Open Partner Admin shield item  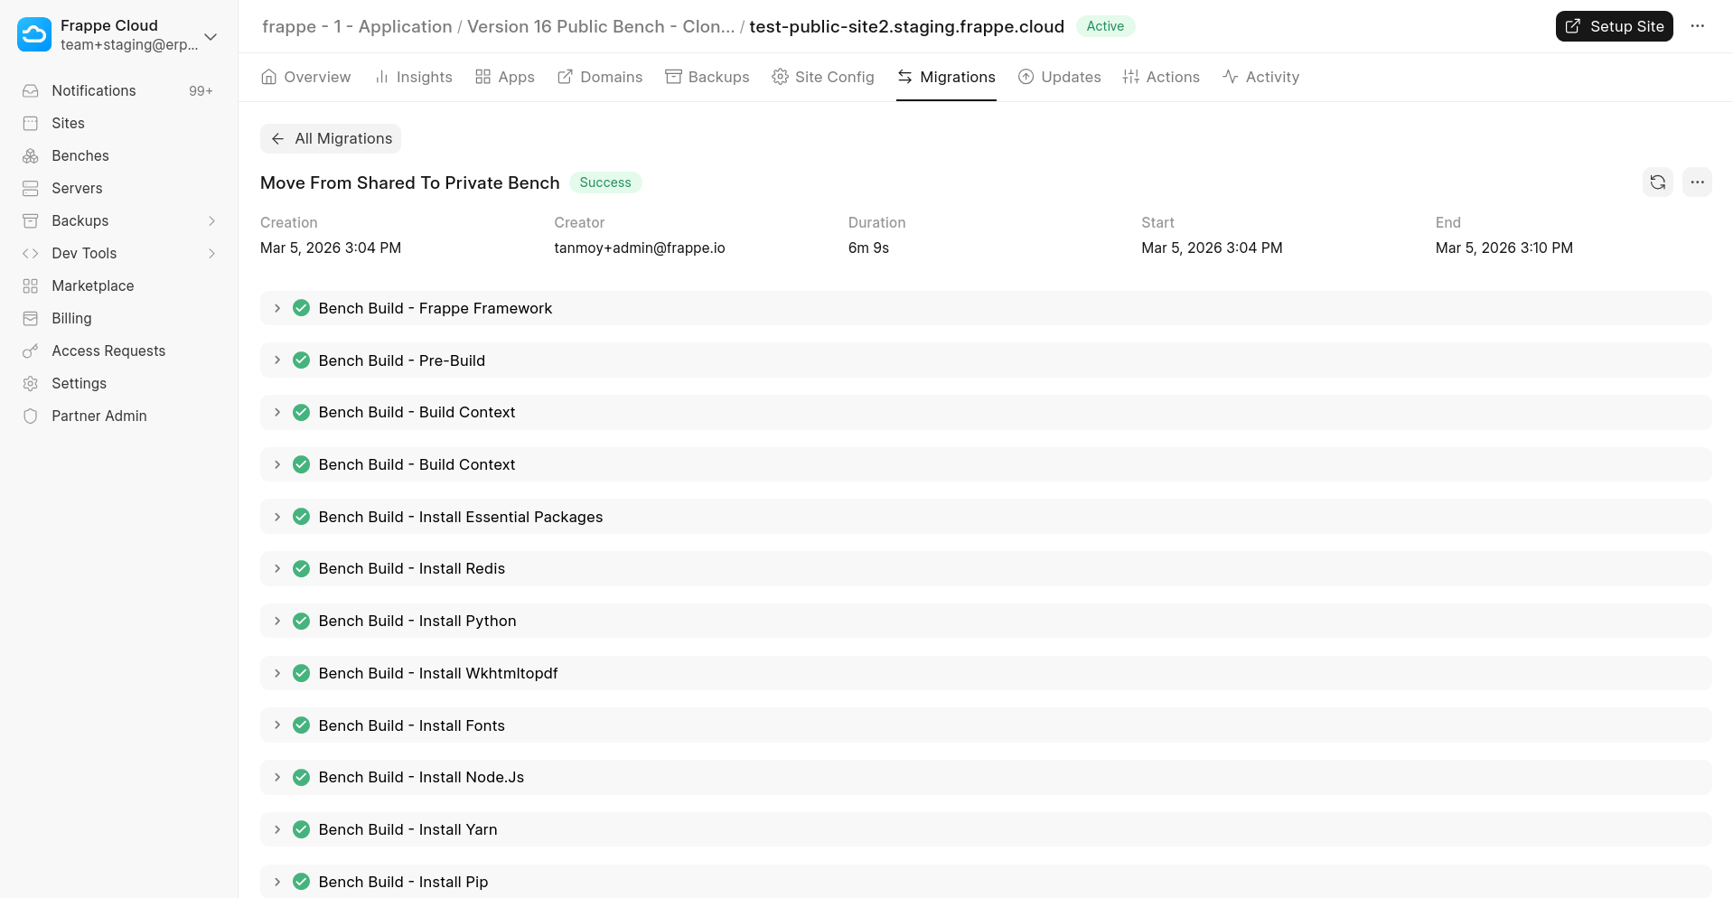(x=98, y=416)
